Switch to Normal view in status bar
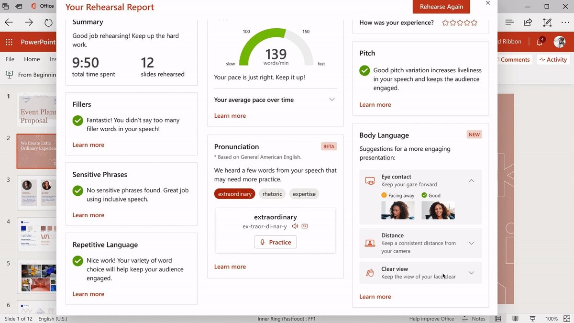This screenshot has height=323, width=574. coord(498,319)
